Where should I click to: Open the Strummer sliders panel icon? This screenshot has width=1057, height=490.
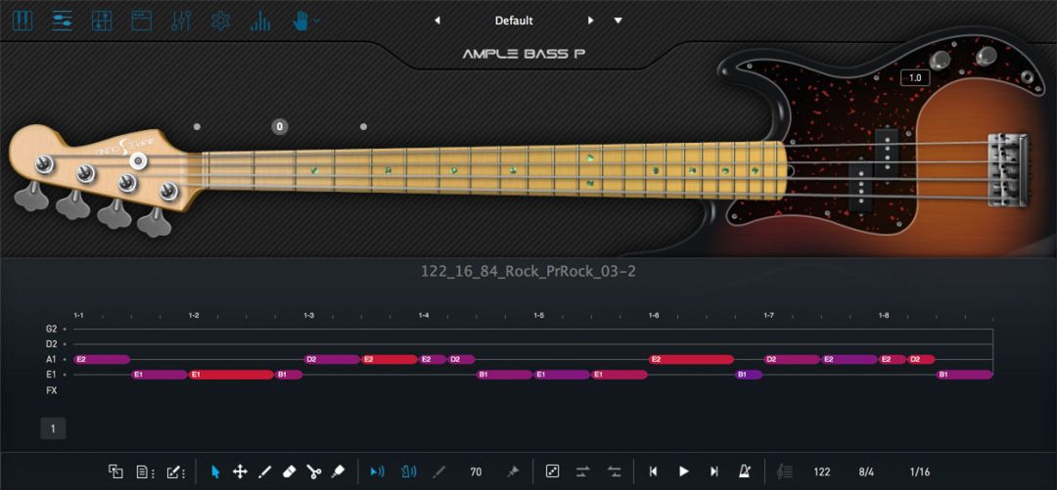coord(62,21)
